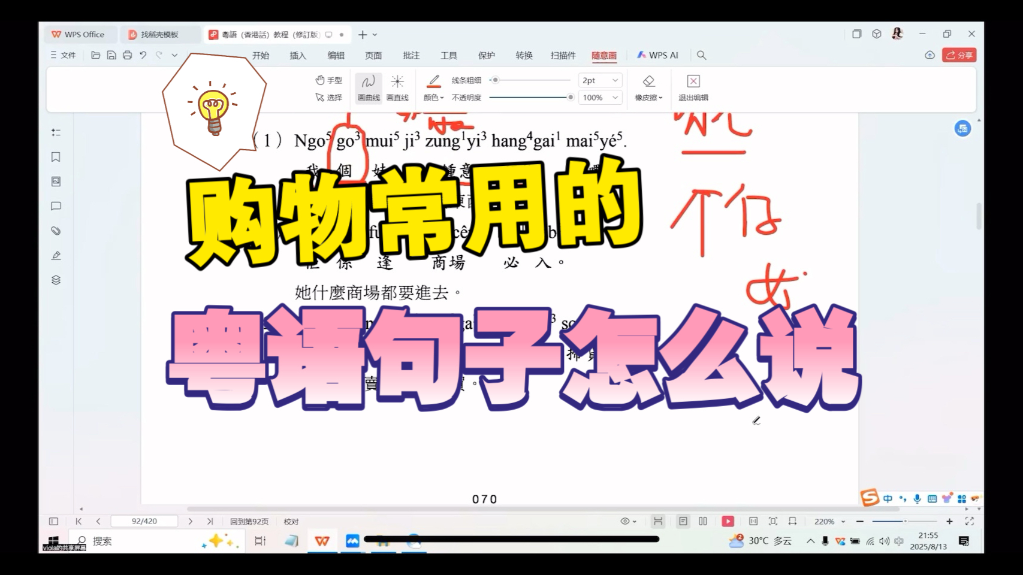Click 校对 in status bar
The width and height of the screenshot is (1023, 575).
291,522
